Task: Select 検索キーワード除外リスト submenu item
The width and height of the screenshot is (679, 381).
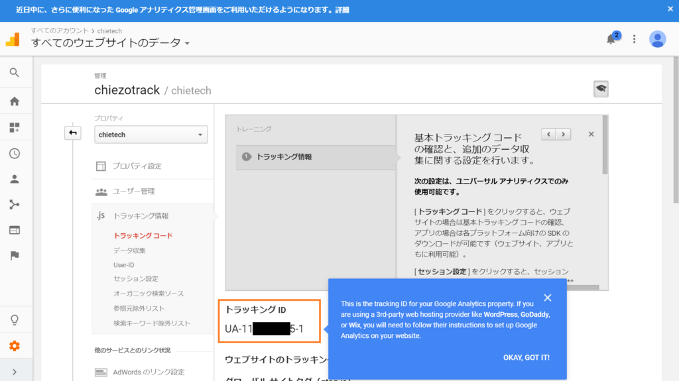Action: coord(152,323)
